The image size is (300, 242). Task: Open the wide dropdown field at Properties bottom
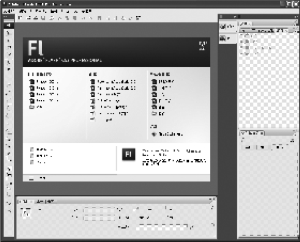[x=162, y=227]
